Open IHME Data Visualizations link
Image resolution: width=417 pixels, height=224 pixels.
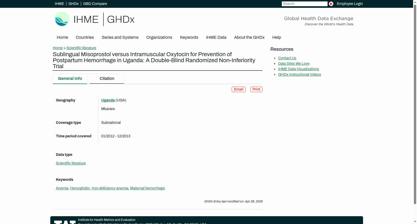(298, 69)
